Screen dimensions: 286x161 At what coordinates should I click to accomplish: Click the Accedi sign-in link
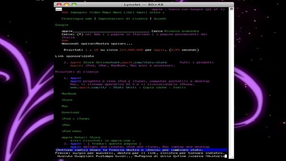click(160, 19)
